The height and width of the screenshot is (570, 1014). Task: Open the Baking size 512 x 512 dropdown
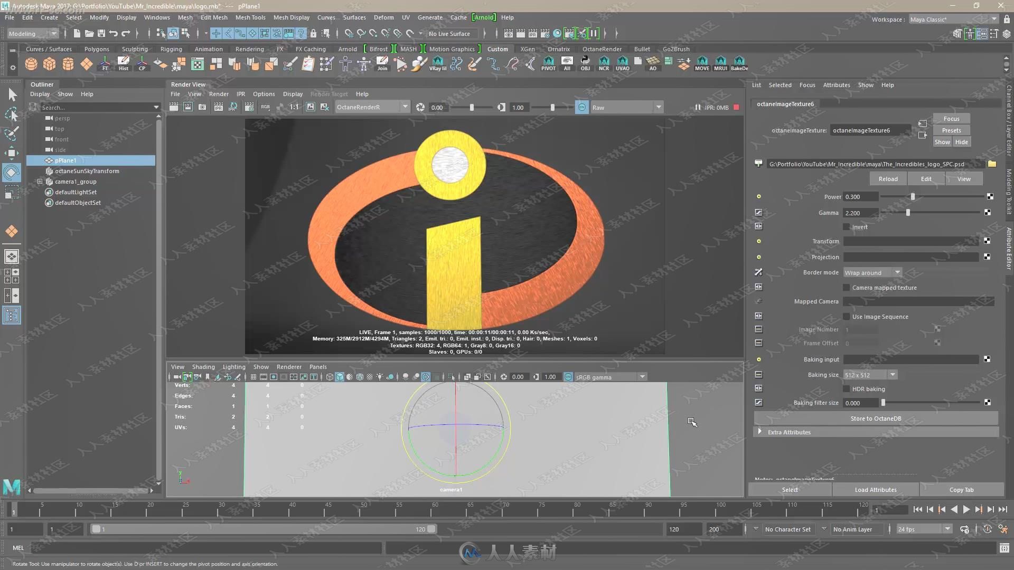click(x=870, y=375)
